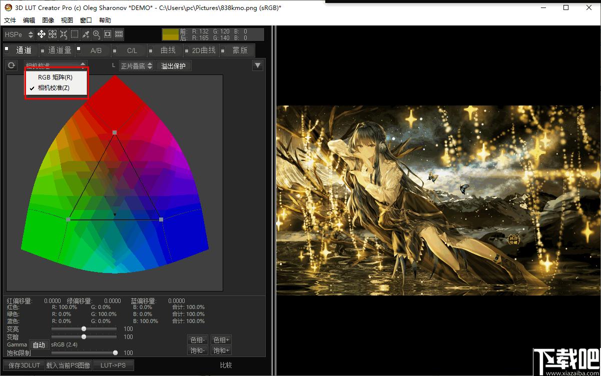Pick the eyedropper color sampler tool
This screenshot has width=601, height=376.
(86, 34)
